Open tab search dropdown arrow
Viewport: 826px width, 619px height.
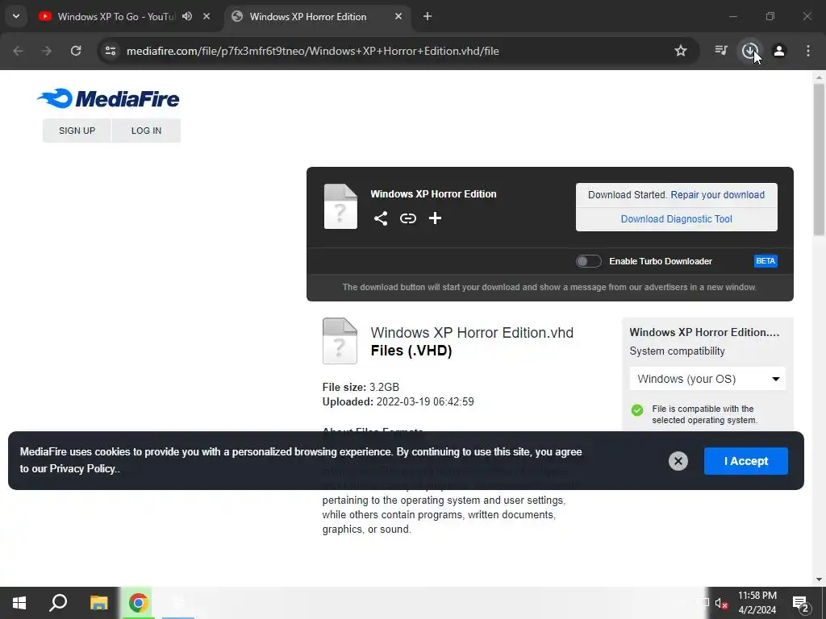tap(16, 16)
